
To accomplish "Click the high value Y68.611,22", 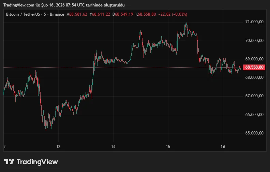I will tap(100, 14).
